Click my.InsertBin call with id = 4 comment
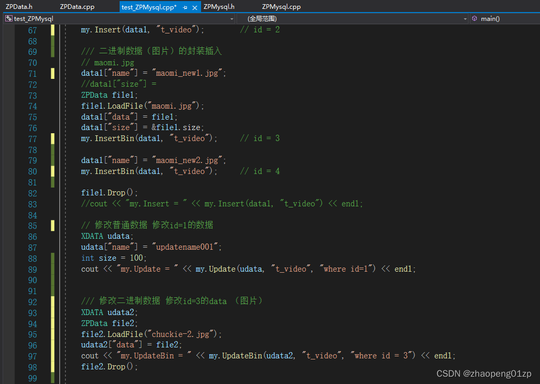The width and height of the screenshot is (540, 384). click(x=149, y=171)
